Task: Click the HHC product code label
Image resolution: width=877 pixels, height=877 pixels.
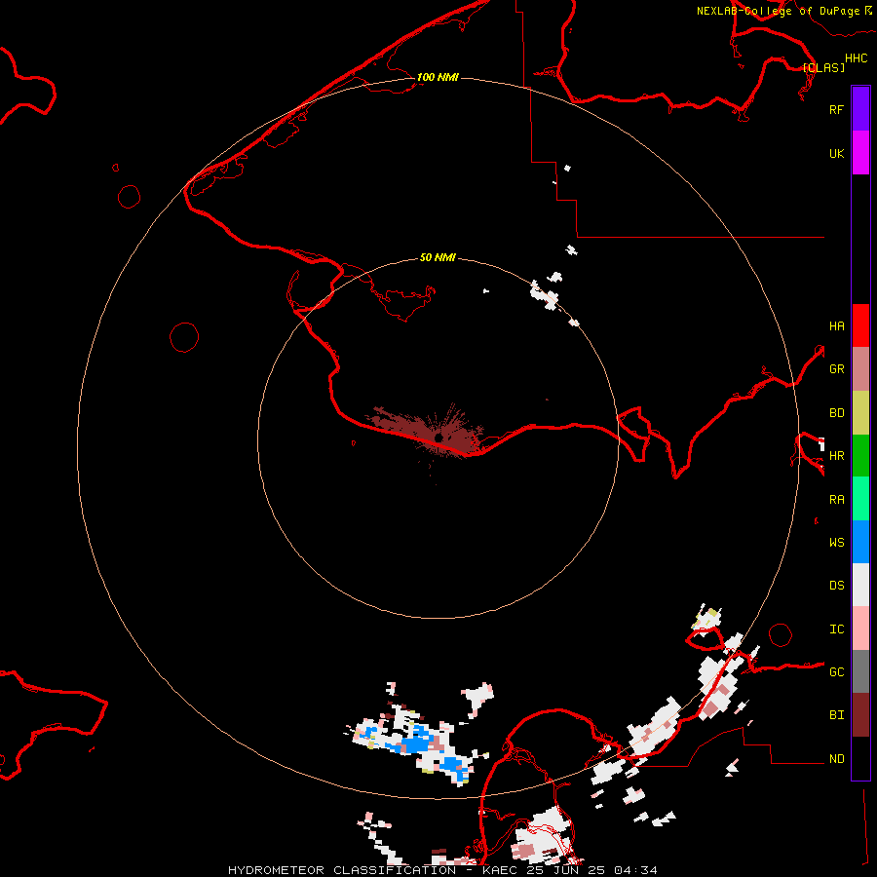Action: tap(857, 58)
